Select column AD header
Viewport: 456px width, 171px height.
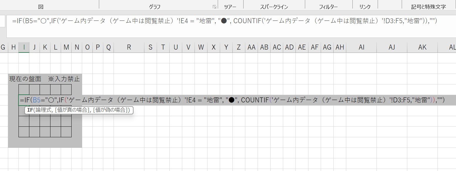coord(289,47)
